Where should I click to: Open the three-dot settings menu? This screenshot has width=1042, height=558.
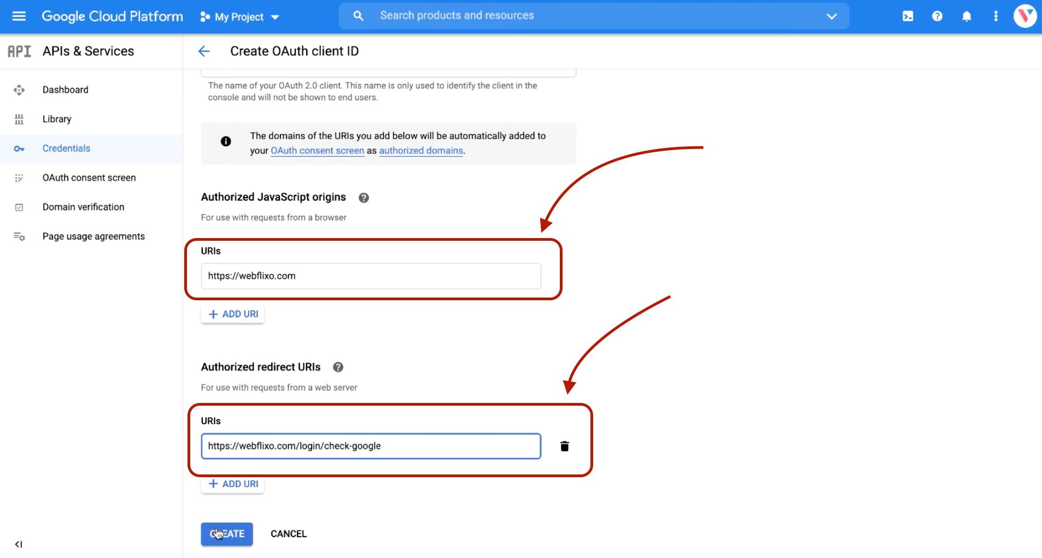pyautogui.click(x=996, y=16)
